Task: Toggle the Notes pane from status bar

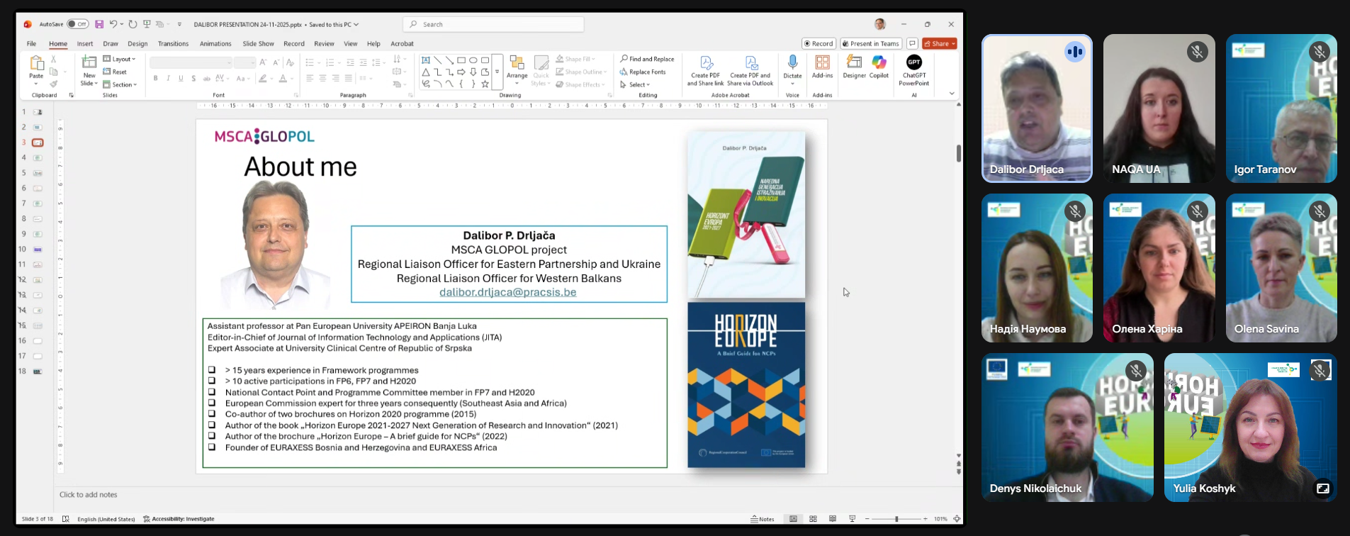Action: [763, 519]
